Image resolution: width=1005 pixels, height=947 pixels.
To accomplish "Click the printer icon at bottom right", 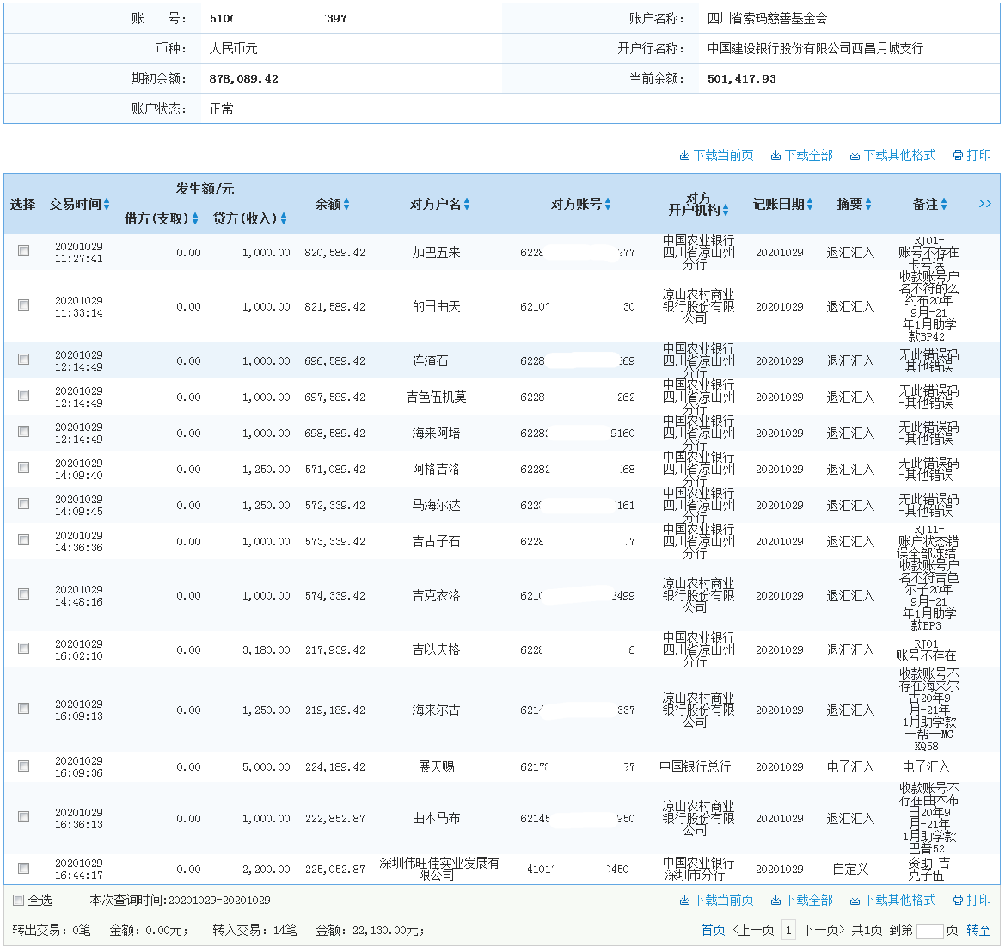I will pyautogui.click(x=957, y=901).
